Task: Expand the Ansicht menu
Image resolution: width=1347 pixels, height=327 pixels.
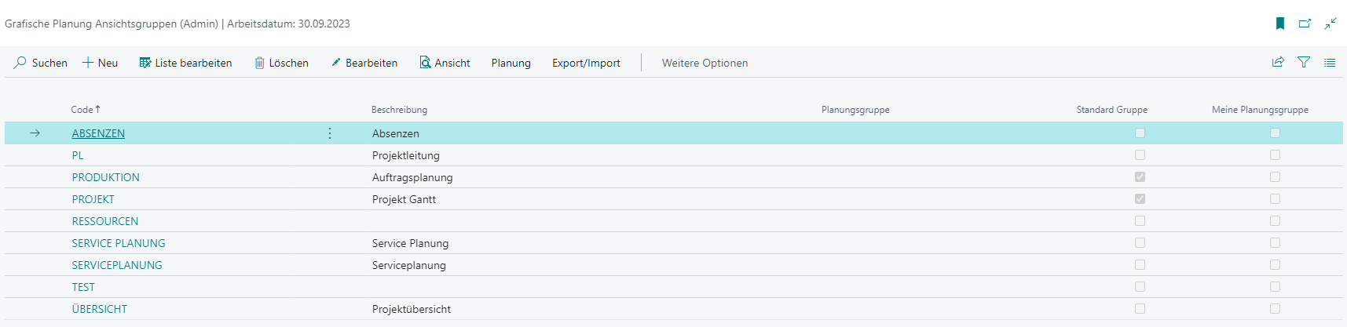Action: pyautogui.click(x=445, y=63)
